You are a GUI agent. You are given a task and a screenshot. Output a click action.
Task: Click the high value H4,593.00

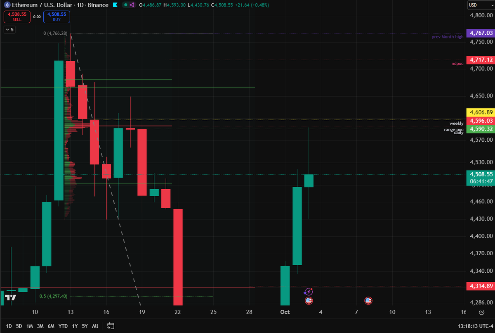[x=174, y=5]
